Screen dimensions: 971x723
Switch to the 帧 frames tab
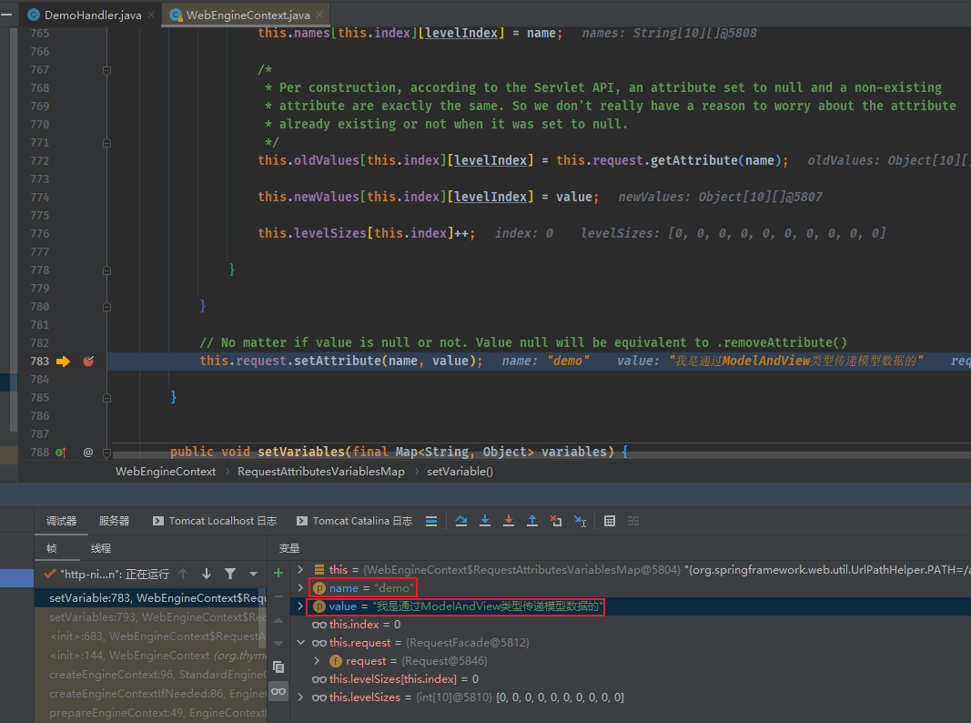(51, 548)
